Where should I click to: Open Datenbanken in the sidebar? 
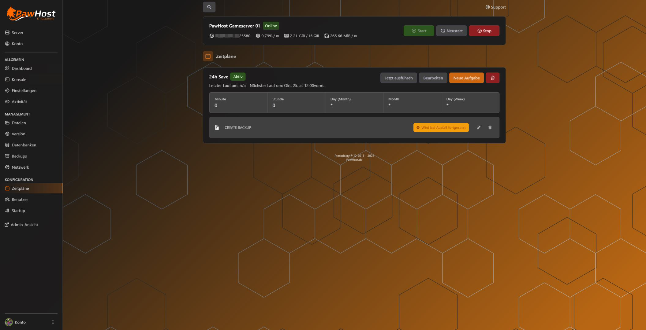pyautogui.click(x=24, y=145)
